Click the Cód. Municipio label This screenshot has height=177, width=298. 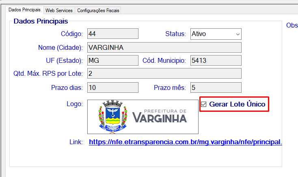(x=164, y=60)
